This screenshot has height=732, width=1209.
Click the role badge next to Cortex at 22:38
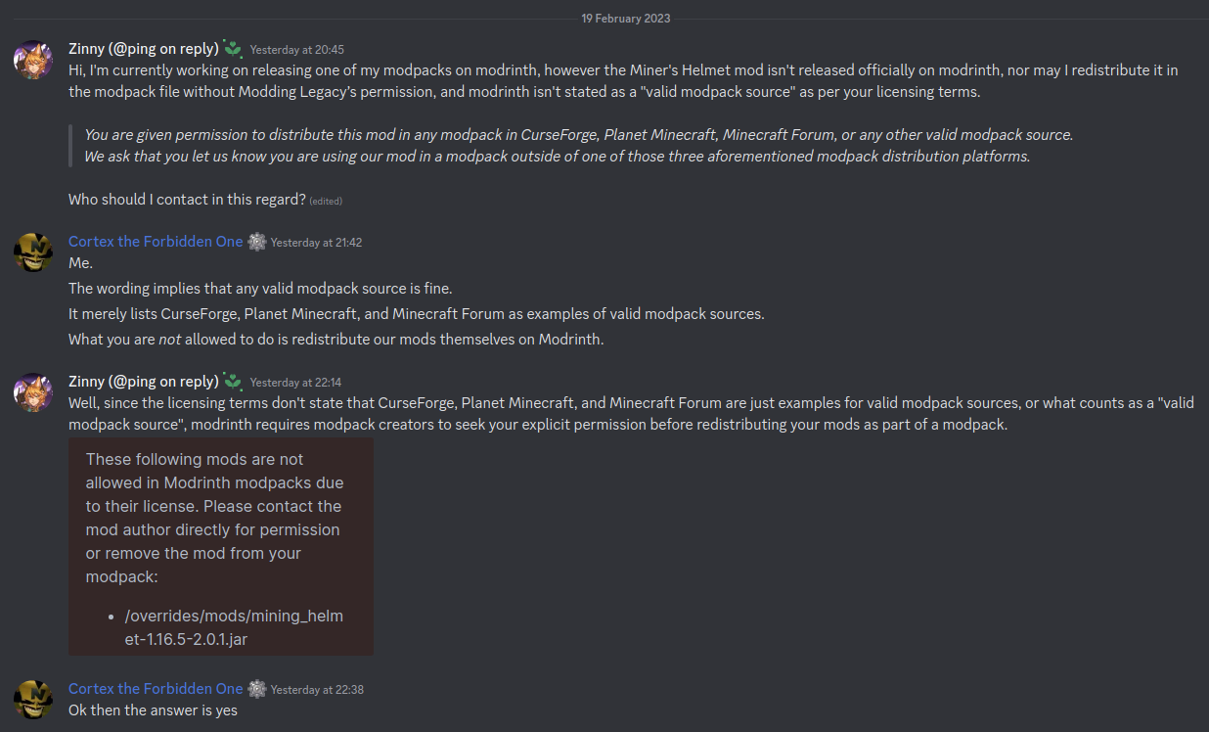(257, 689)
